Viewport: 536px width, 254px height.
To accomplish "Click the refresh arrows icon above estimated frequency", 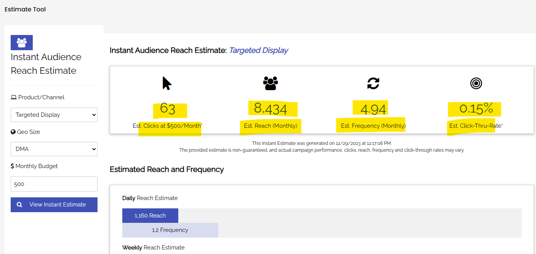I will (373, 83).
